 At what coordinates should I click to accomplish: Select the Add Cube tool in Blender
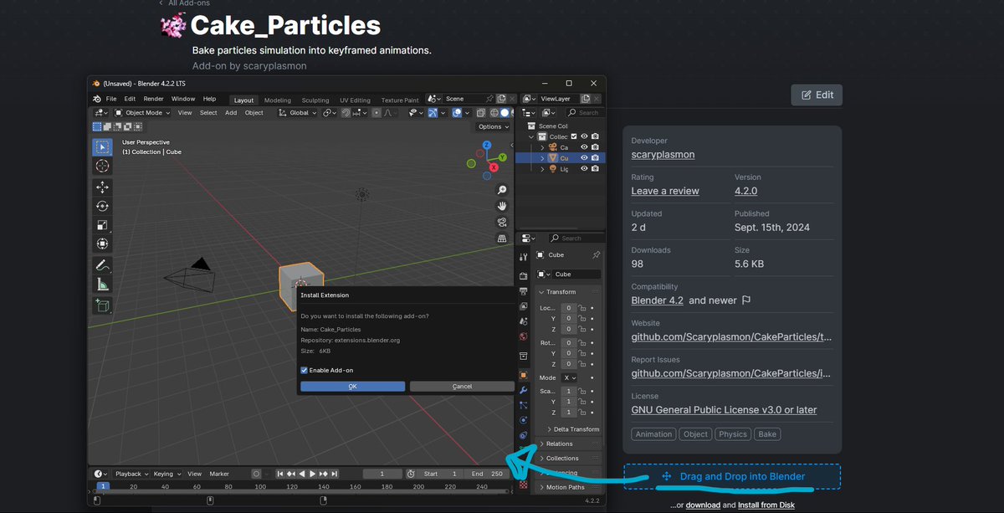[x=102, y=305]
